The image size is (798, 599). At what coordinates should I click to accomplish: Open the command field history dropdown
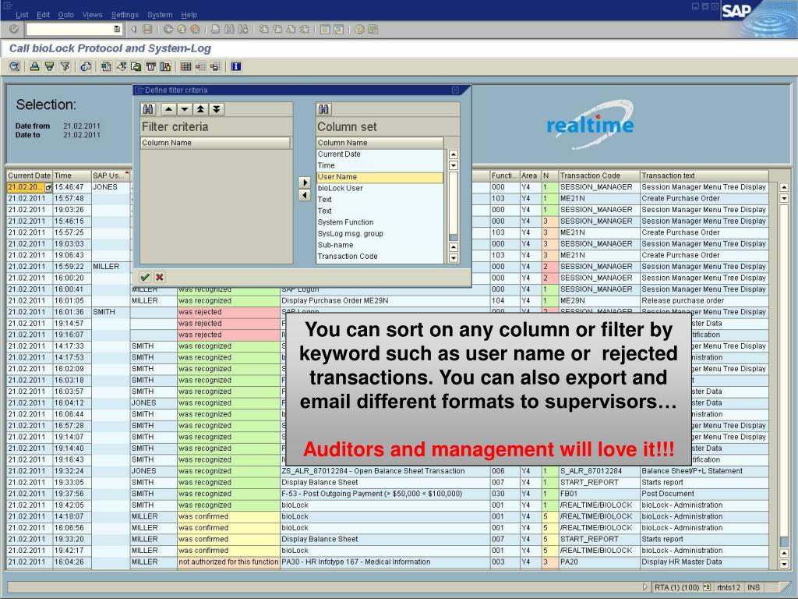pyautogui.click(x=117, y=30)
